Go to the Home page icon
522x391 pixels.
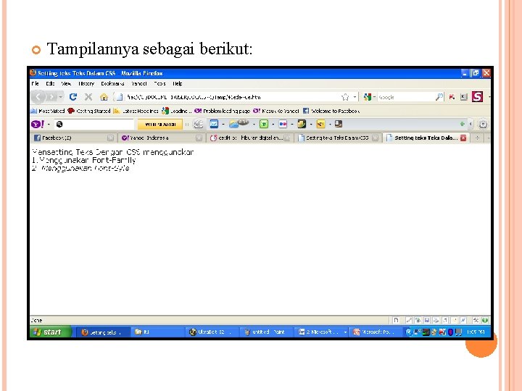tap(104, 97)
